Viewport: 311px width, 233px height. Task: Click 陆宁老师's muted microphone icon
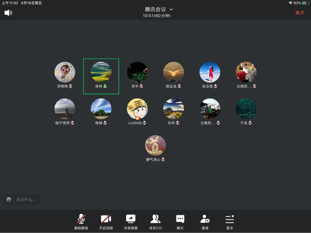[x=72, y=123]
